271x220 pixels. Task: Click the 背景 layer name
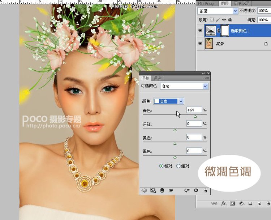(x=220, y=44)
